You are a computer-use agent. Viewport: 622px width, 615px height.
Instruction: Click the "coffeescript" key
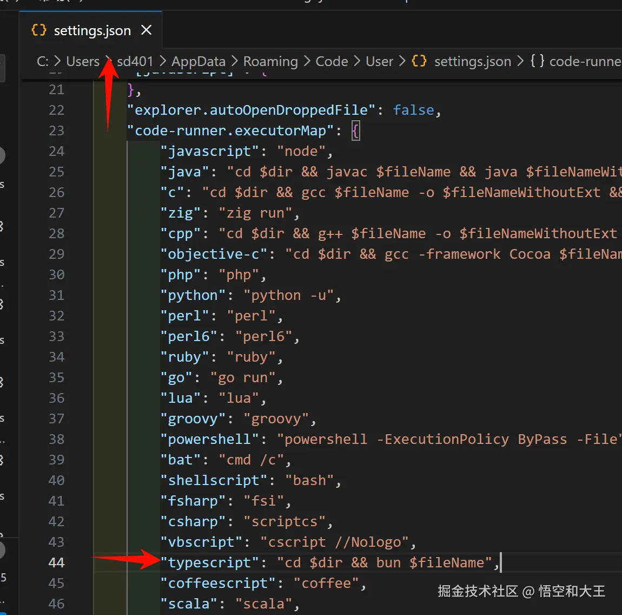[x=218, y=584]
